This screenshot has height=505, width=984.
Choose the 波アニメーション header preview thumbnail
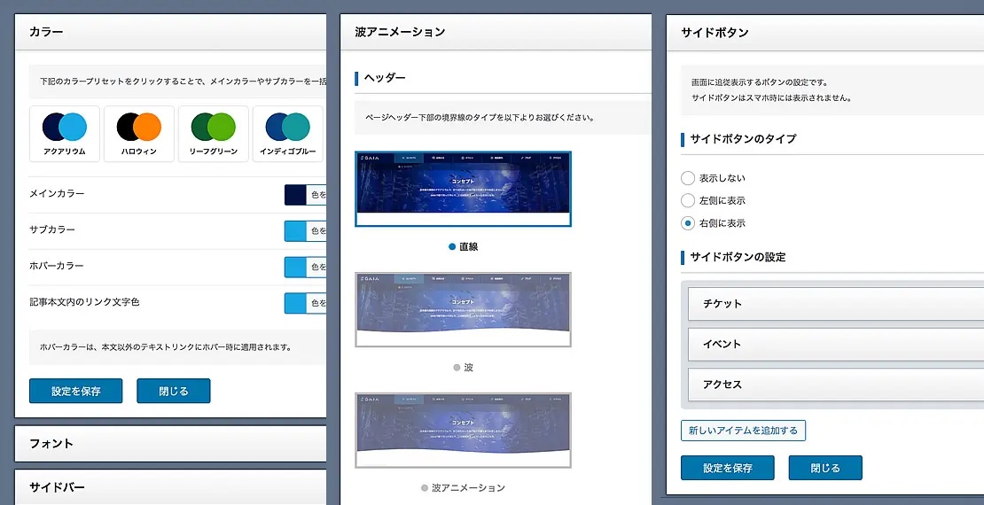point(463,430)
